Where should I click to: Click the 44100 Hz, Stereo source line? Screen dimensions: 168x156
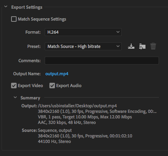(55, 141)
